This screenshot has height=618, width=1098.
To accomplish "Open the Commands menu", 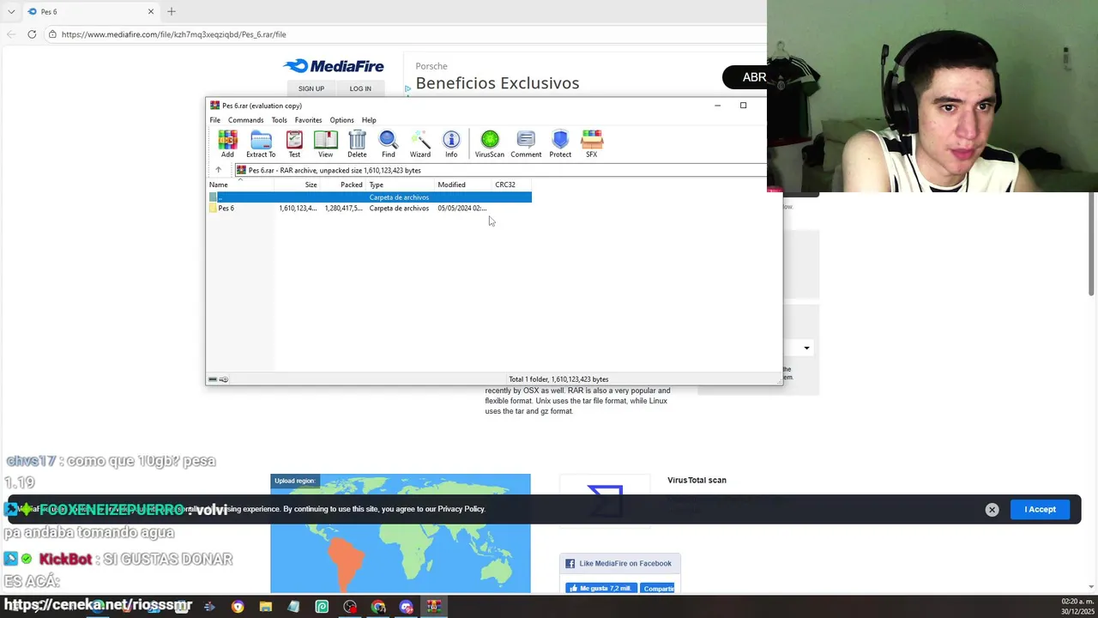I will (245, 120).
